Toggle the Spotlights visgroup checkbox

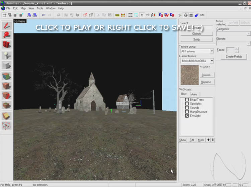[x=187, y=104]
